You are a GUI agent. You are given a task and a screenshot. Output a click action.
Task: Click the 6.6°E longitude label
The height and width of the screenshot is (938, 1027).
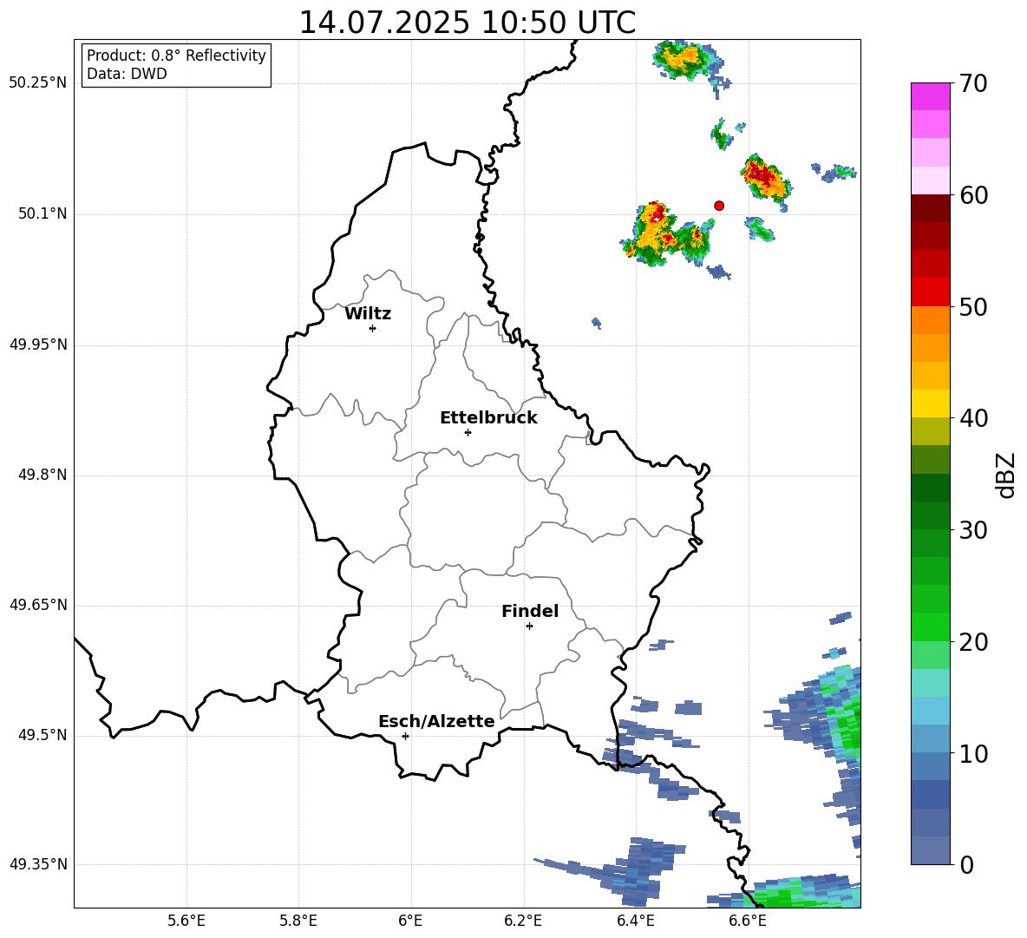(x=748, y=921)
